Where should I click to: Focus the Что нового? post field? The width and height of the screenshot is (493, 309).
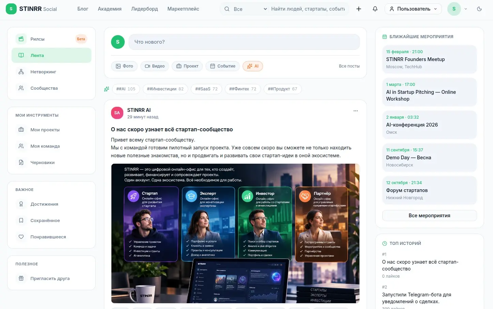tap(244, 42)
